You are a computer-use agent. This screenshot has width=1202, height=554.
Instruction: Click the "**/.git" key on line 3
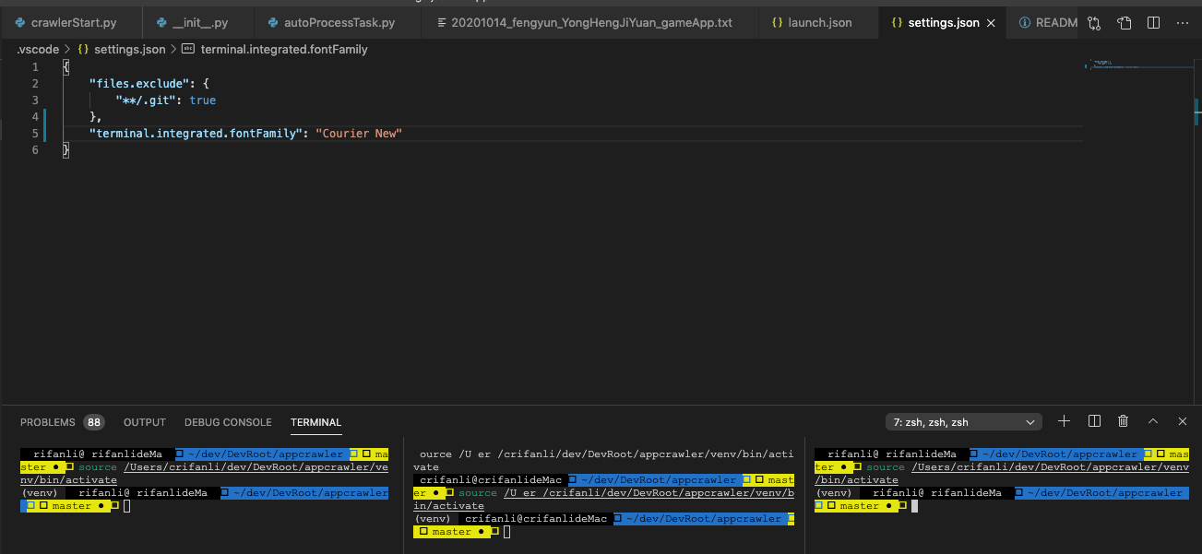146,100
